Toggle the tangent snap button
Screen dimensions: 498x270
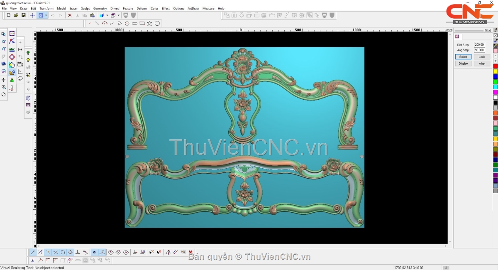click(x=85, y=252)
